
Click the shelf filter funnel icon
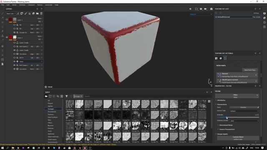pyautogui.click(x=67, y=96)
